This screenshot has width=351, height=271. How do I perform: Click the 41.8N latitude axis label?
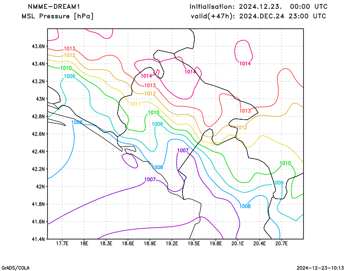(38, 204)
